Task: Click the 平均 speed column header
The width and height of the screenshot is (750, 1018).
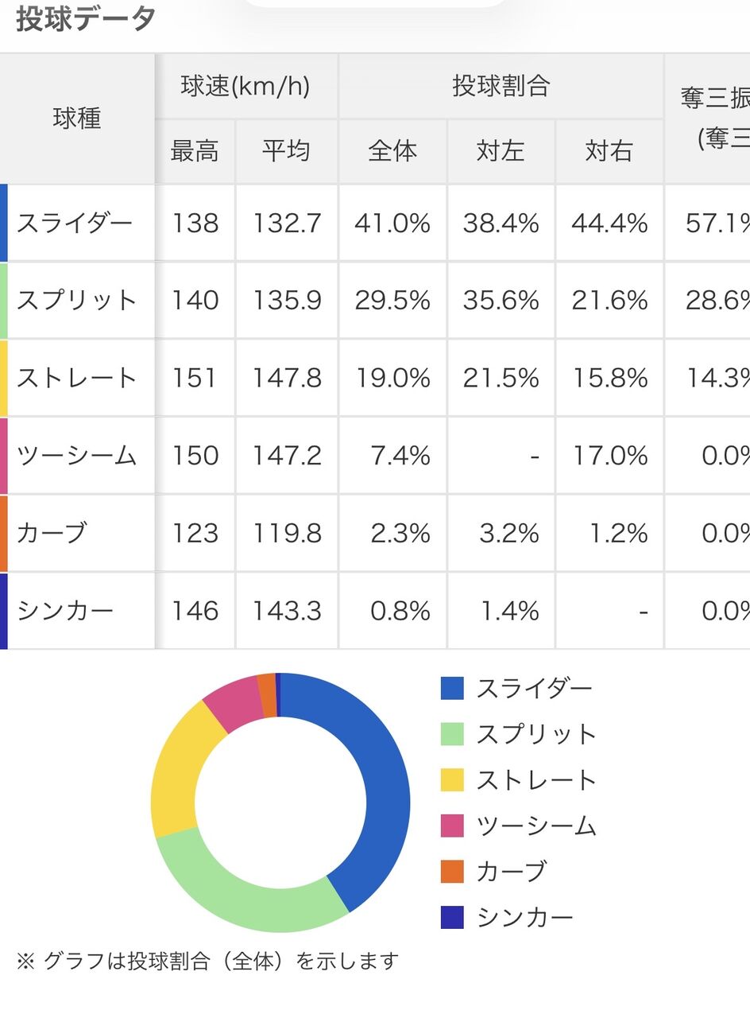Action: (286, 151)
